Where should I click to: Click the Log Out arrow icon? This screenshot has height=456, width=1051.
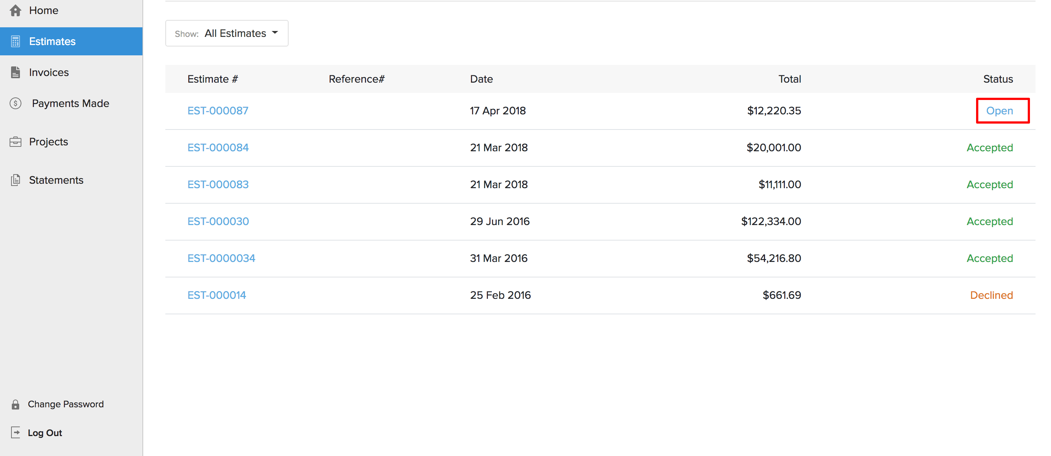tap(15, 432)
